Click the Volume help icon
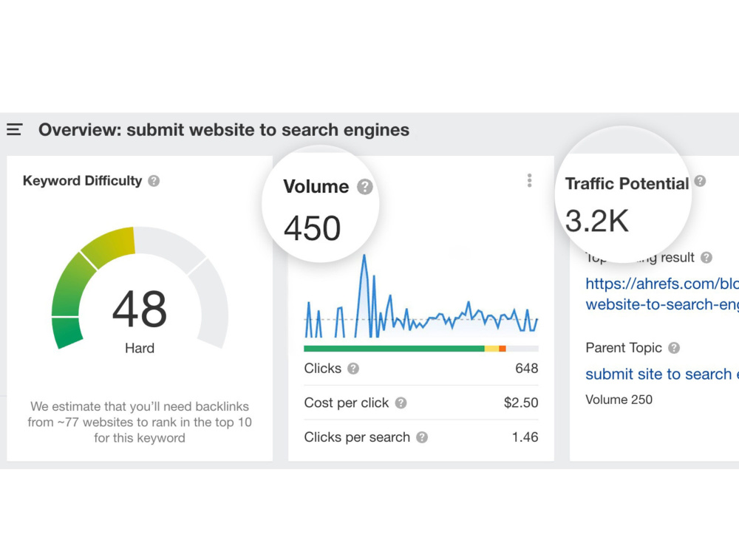Image resolution: width=739 pixels, height=554 pixels. pos(364,187)
